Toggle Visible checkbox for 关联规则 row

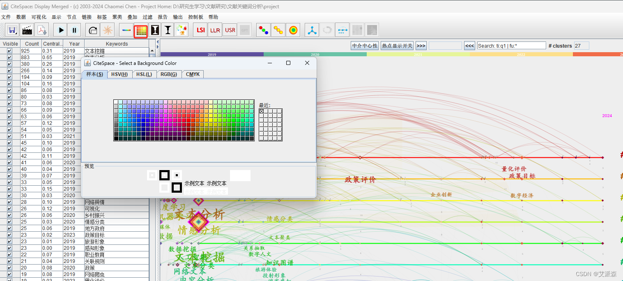coord(10,261)
